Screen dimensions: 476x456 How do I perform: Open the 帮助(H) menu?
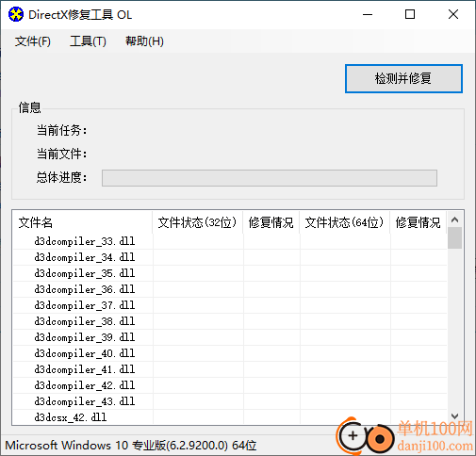pyautogui.click(x=144, y=41)
